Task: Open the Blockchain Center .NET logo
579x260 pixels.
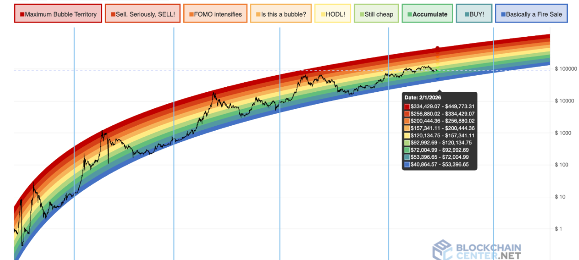Action: (x=476, y=250)
